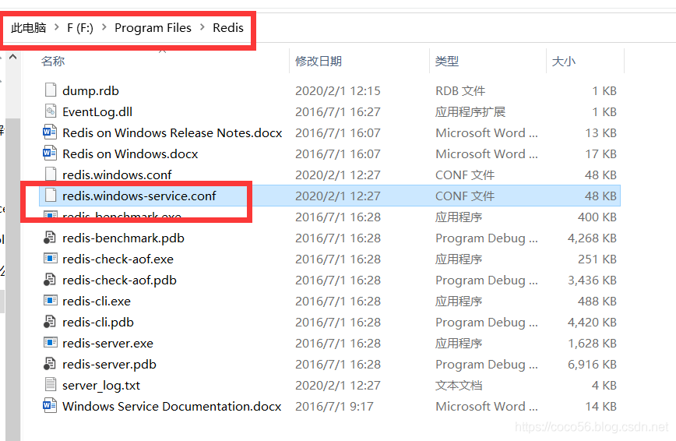This screenshot has width=676, height=441.
Task: Expand chevron after Program Files in breadcrumb
Action: [202, 27]
